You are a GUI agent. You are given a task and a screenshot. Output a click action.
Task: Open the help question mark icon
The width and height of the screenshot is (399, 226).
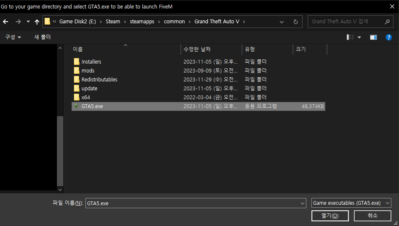pos(388,37)
